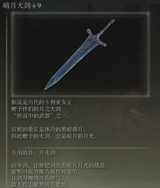Click the 暗月大剑+9 item title
The image size is (160, 188).
click(x=22, y=5)
